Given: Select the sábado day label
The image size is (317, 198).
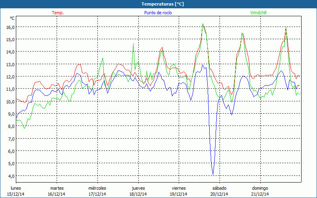Looking at the screenshot, I should point(219,188).
